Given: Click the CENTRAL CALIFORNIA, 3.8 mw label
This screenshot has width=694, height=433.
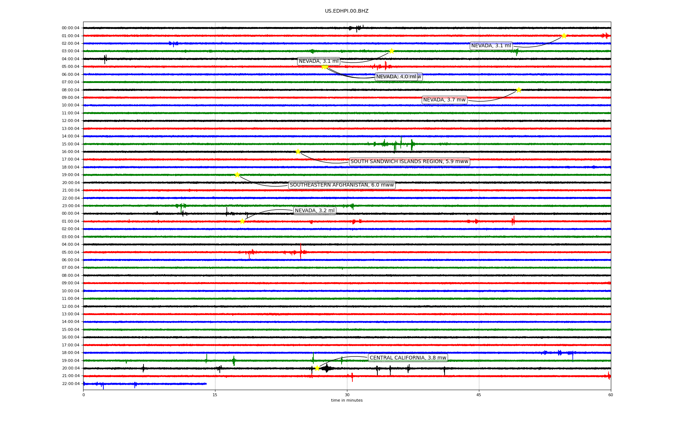Looking at the screenshot, I should pos(408,358).
